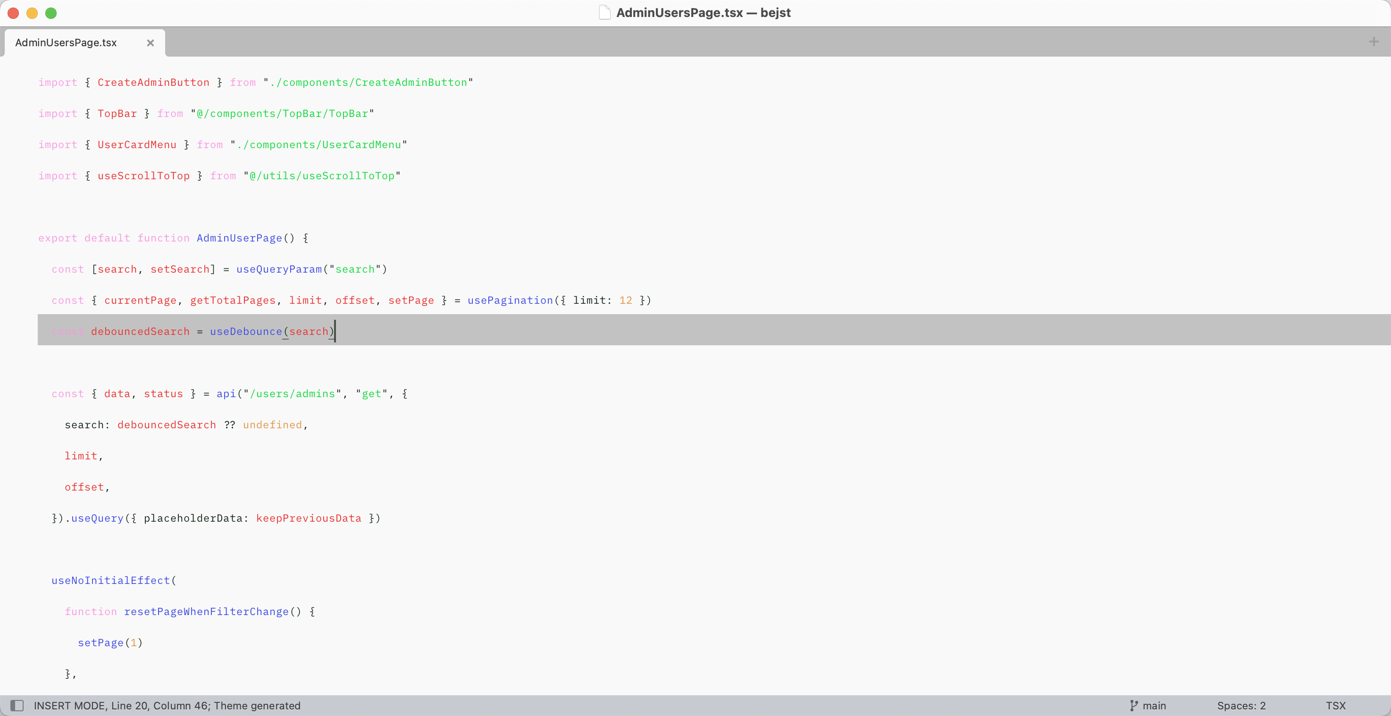Place cursor on CreateAdminButton import name

(153, 82)
